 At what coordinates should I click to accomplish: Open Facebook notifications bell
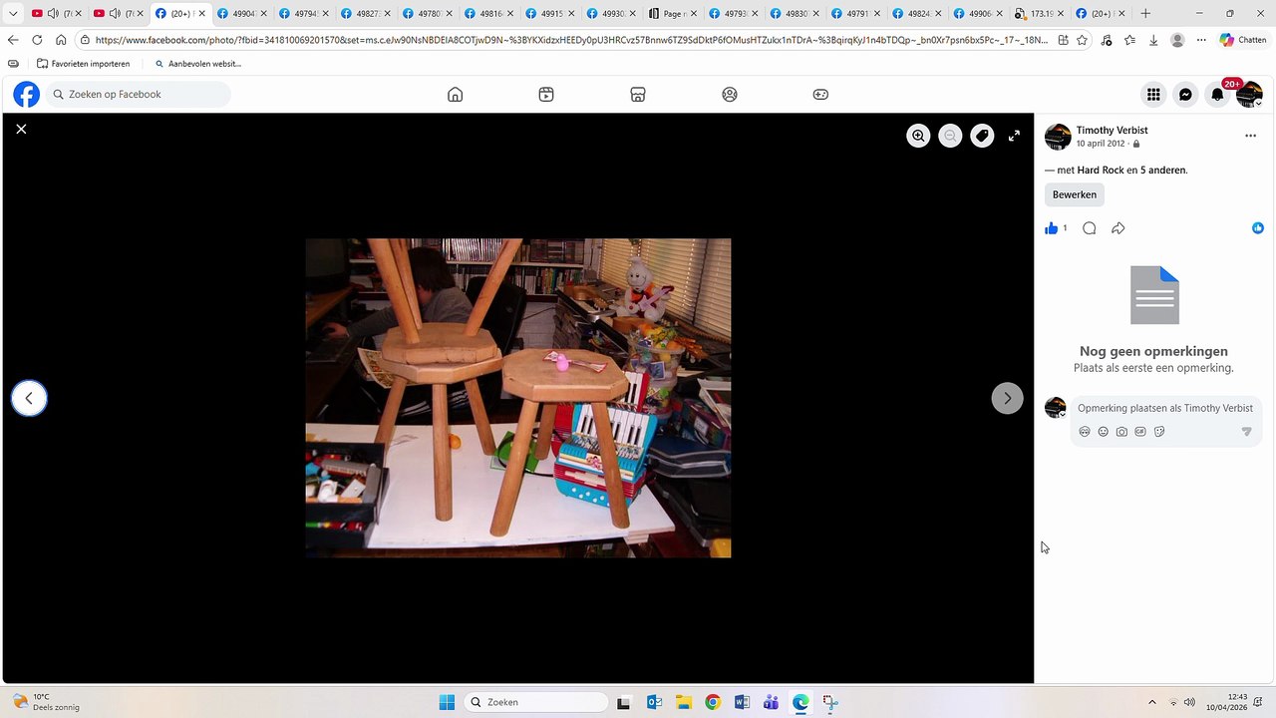(1217, 94)
